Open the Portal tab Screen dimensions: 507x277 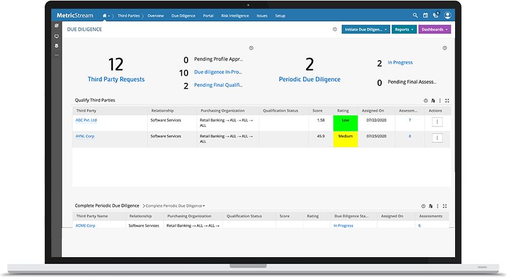pyautogui.click(x=208, y=16)
